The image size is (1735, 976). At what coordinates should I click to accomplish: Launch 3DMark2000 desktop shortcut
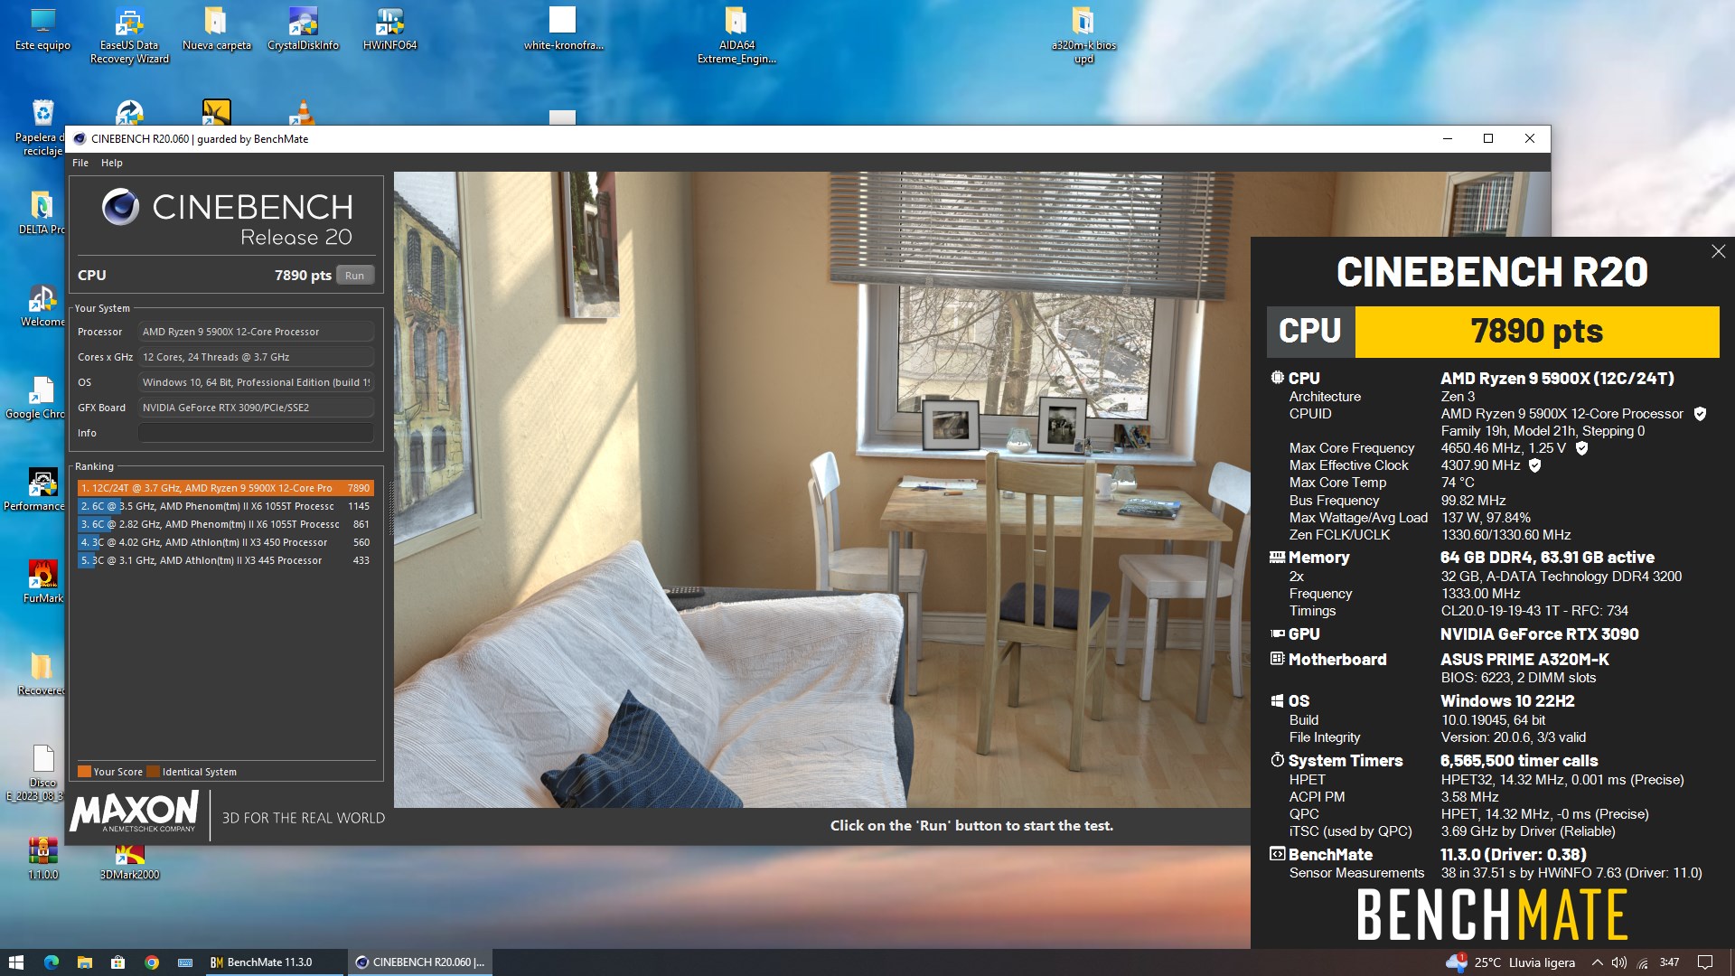(x=129, y=860)
